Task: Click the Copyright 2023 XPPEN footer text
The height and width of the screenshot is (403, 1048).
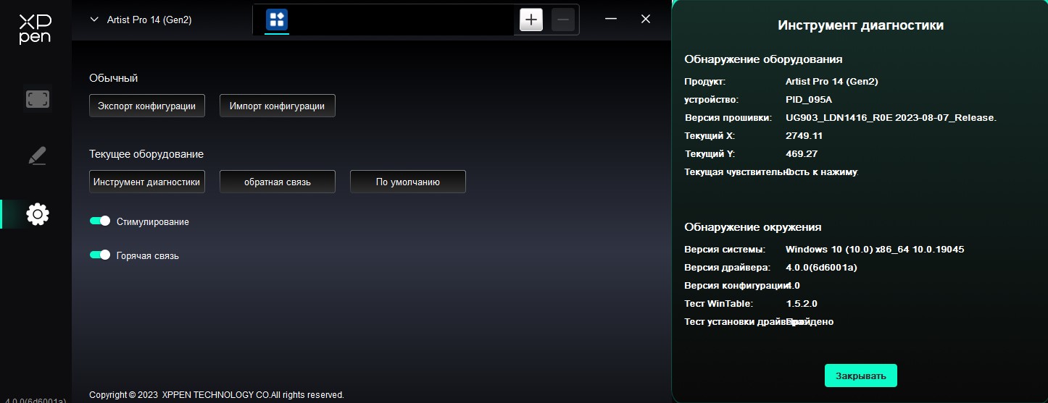Action: 217,395
